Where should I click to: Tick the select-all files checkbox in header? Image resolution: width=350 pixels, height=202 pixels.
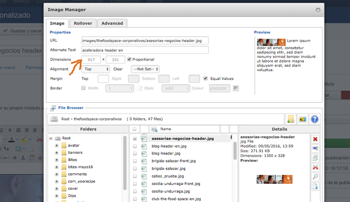[x=134, y=129]
